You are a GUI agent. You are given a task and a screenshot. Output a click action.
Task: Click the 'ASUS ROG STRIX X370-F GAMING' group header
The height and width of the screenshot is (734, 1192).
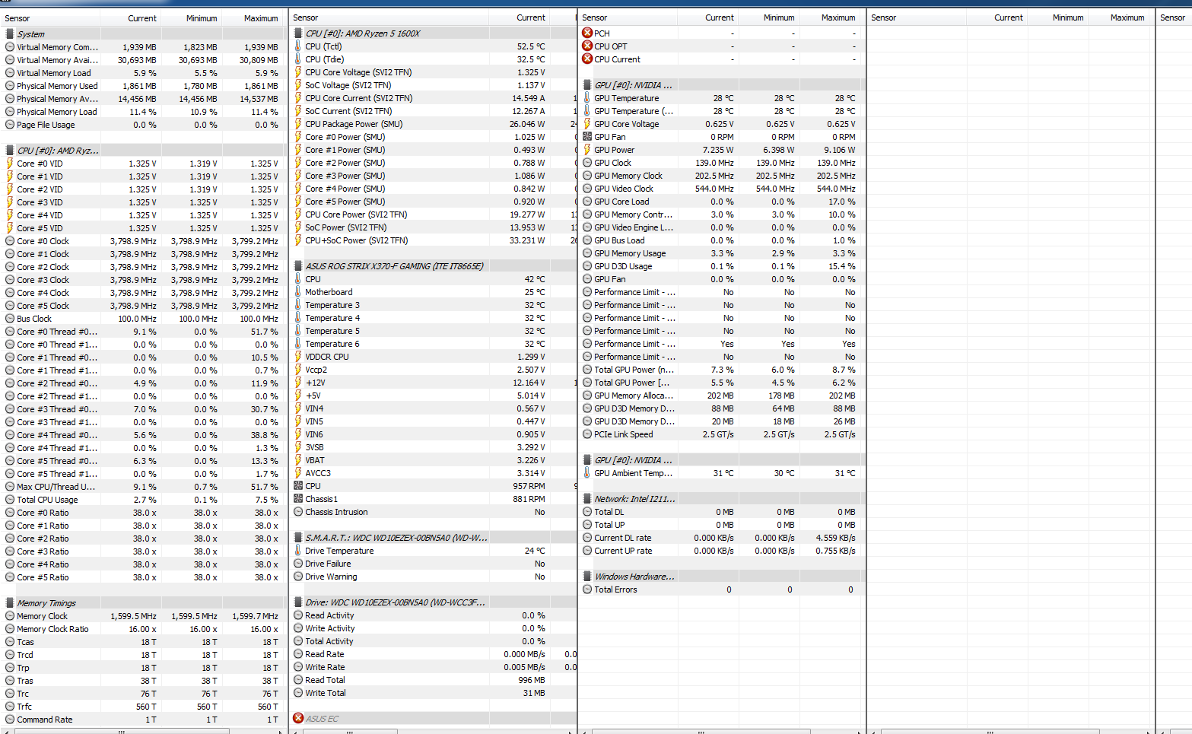pos(394,266)
